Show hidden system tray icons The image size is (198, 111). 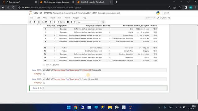[x=160, y=107]
